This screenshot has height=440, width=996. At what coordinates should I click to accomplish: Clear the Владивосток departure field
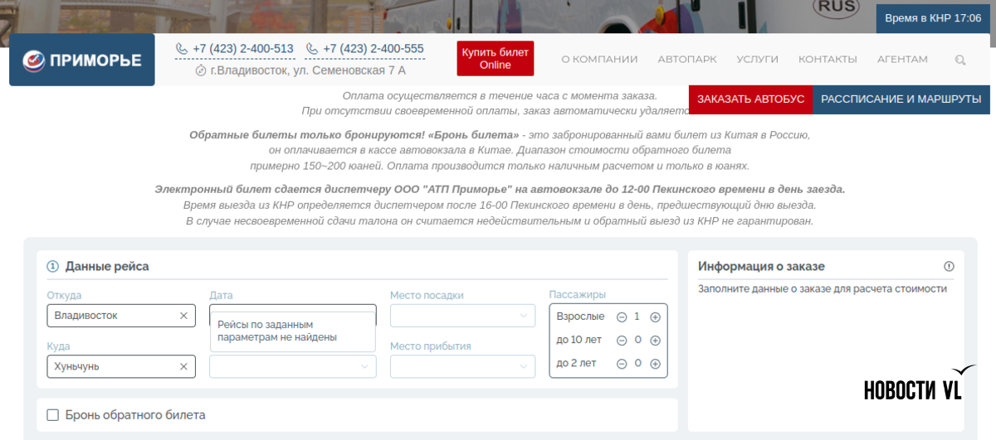tap(183, 316)
